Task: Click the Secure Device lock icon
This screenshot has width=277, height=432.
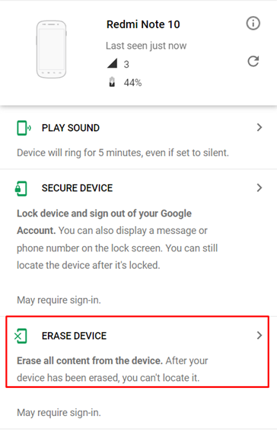Action: (x=21, y=188)
